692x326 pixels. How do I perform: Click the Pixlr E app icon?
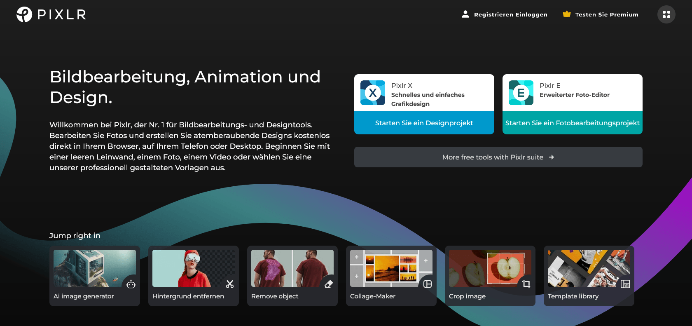pos(521,93)
